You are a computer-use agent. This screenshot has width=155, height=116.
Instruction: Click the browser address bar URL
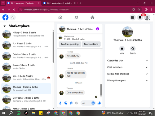[x=46, y=10]
